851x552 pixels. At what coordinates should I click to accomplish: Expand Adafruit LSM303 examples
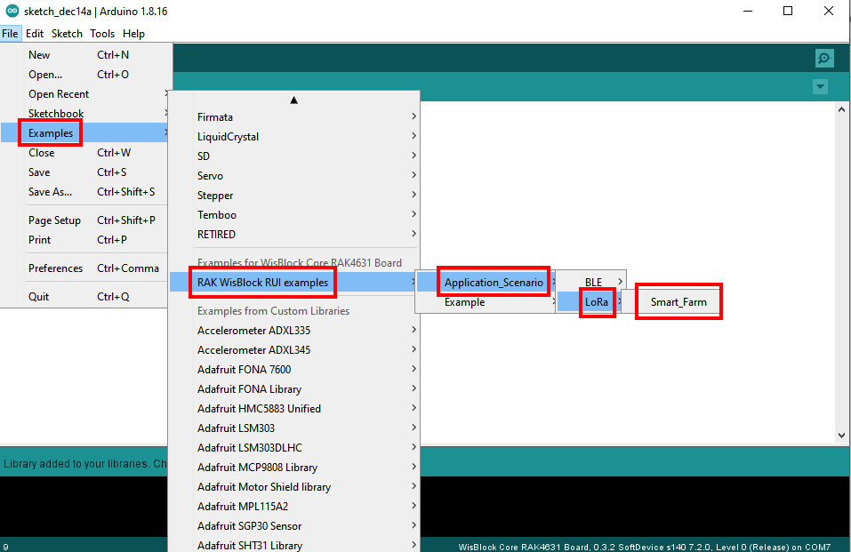pyautogui.click(x=293, y=428)
